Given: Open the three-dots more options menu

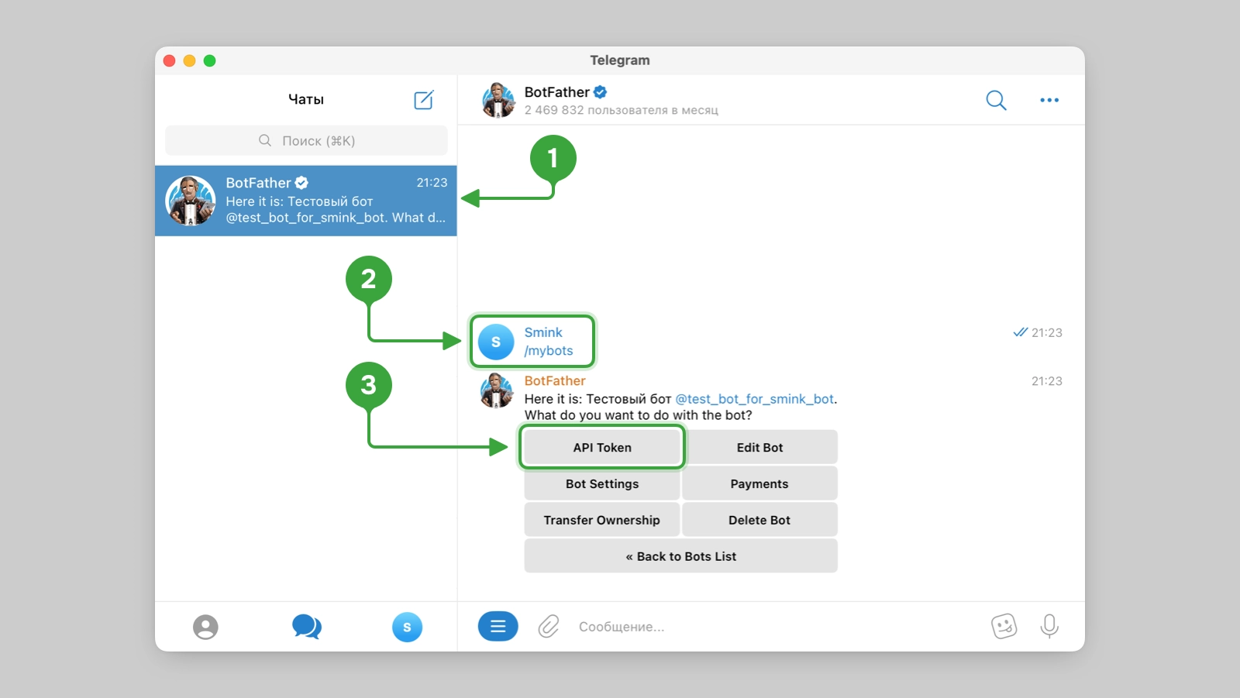Looking at the screenshot, I should (x=1049, y=100).
